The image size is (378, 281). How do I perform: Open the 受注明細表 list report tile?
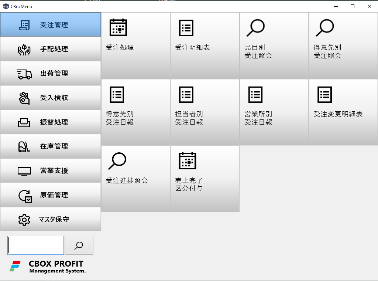click(x=205, y=45)
